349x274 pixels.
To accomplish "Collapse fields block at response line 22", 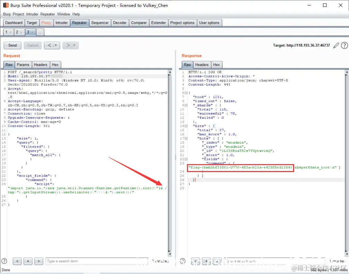I will [186, 159].
